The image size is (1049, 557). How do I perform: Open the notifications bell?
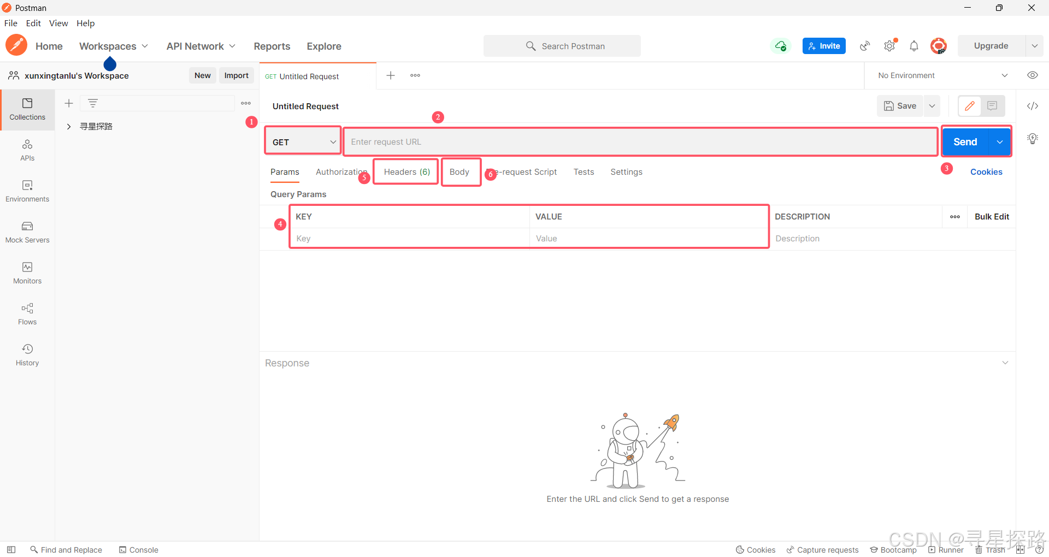tap(914, 46)
